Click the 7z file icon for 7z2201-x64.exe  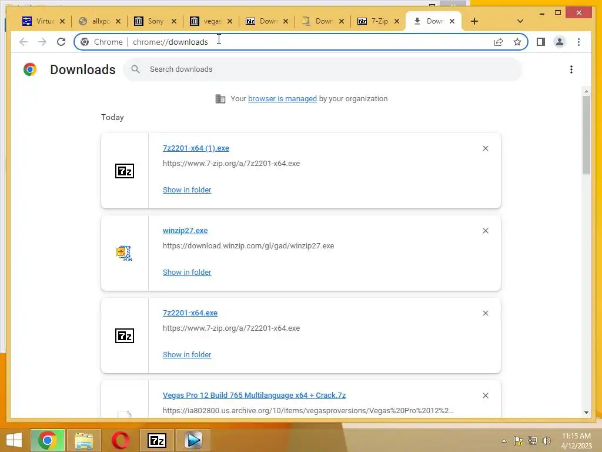(125, 335)
